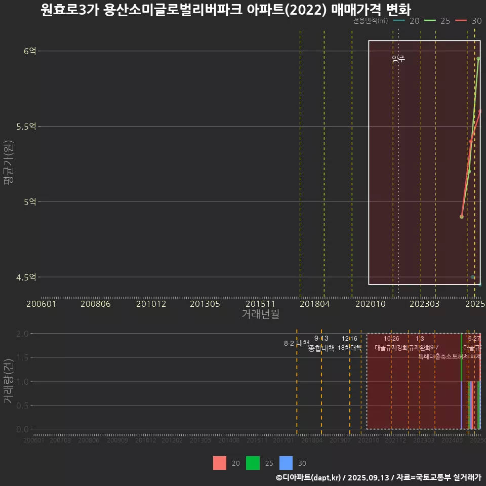Screen dimensions: 486x486
Task: Click the blue square swatch for 30
Action: (x=286, y=463)
